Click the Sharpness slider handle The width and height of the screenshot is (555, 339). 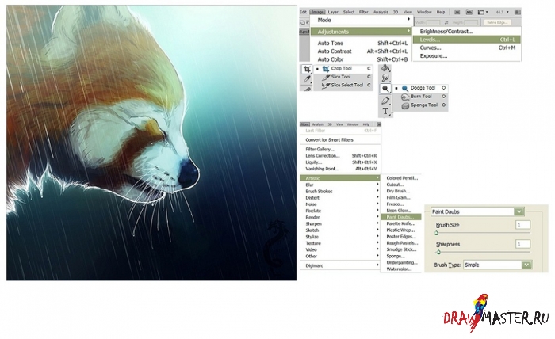[438, 252]
